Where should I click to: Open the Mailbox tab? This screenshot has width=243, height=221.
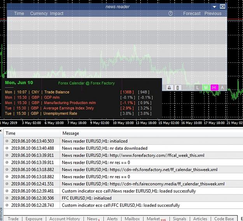tap(132, 219)
